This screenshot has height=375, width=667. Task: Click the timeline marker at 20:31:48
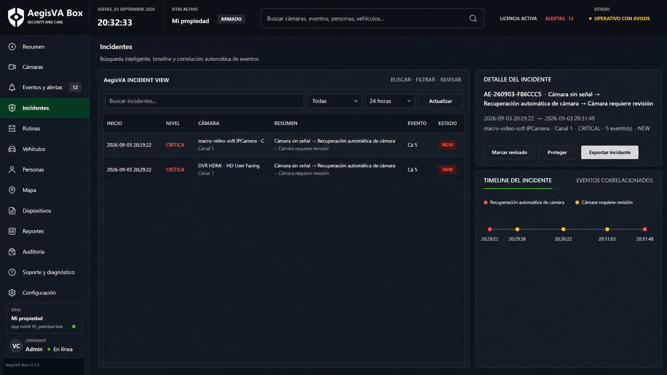coord(645,229)
